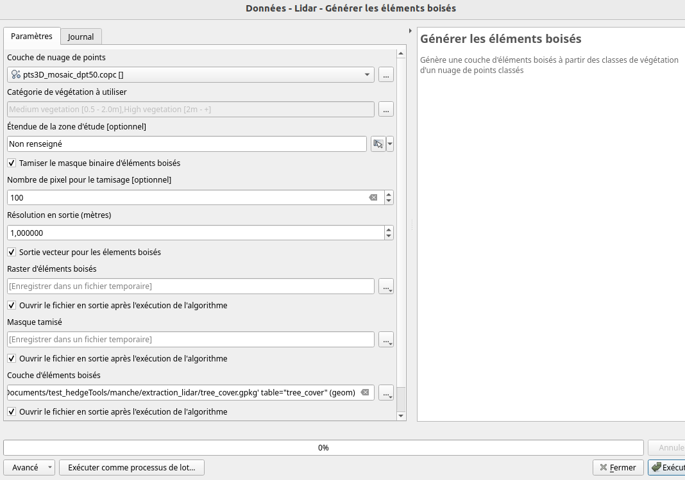This screenshot has height=480, width=685.
Task: Click the Fermer button
Action: [618, 468]
